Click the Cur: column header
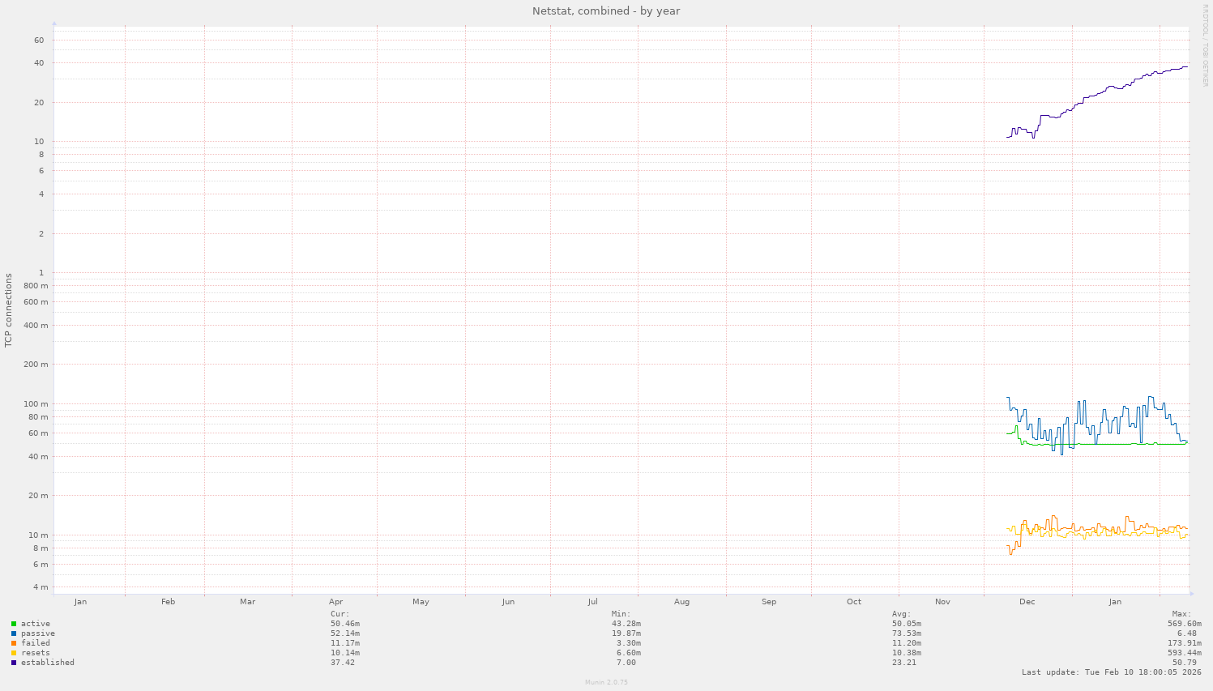This screenshot has height=691, width=1213. pyautogui.click(x=341, y=613)
